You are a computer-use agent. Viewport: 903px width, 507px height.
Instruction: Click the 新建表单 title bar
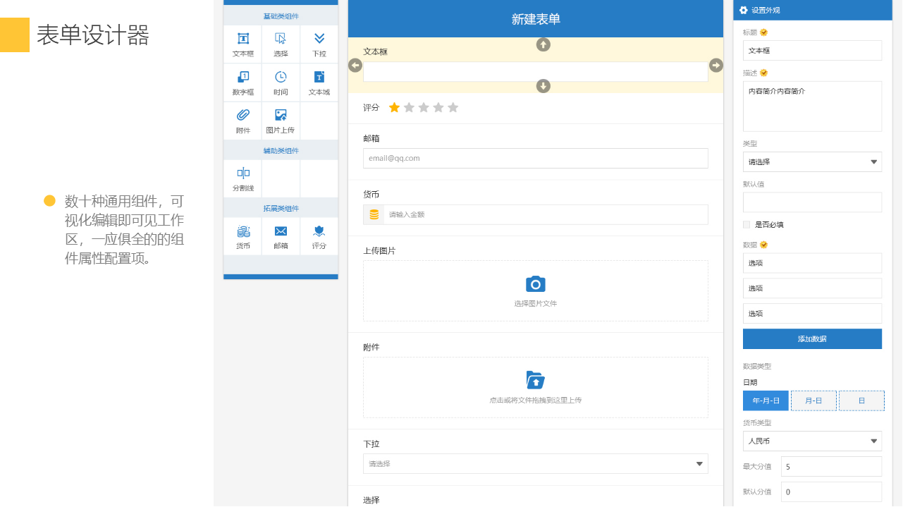pyautogui.click(x=536, y=19)
